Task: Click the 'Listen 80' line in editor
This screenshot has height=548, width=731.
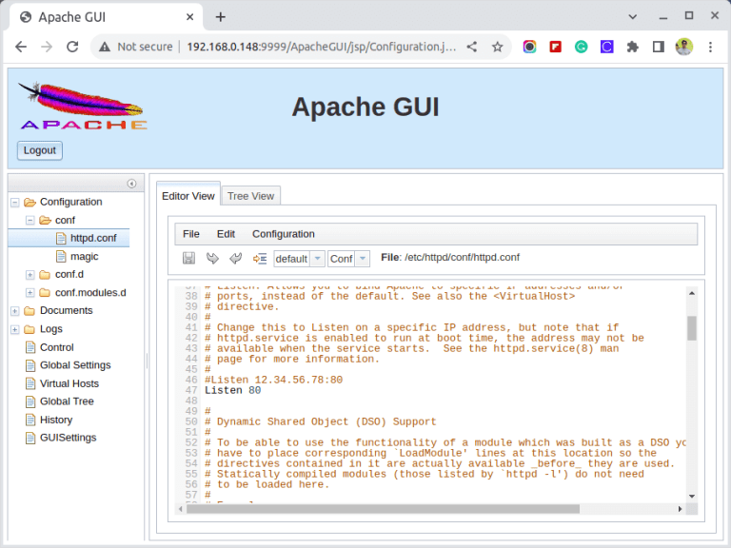Action: coord(232,390)
